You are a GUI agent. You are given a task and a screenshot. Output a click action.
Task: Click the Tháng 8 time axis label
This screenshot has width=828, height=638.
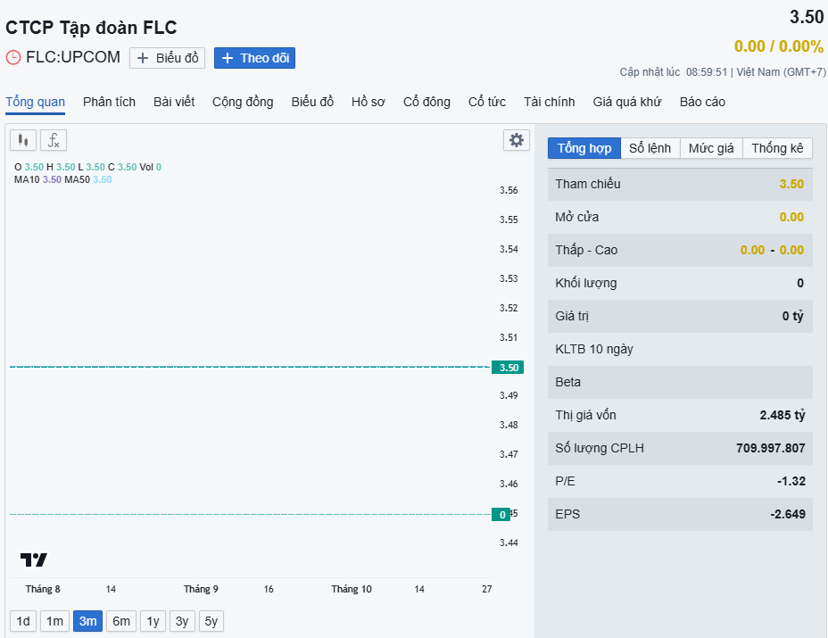(43, 589)
